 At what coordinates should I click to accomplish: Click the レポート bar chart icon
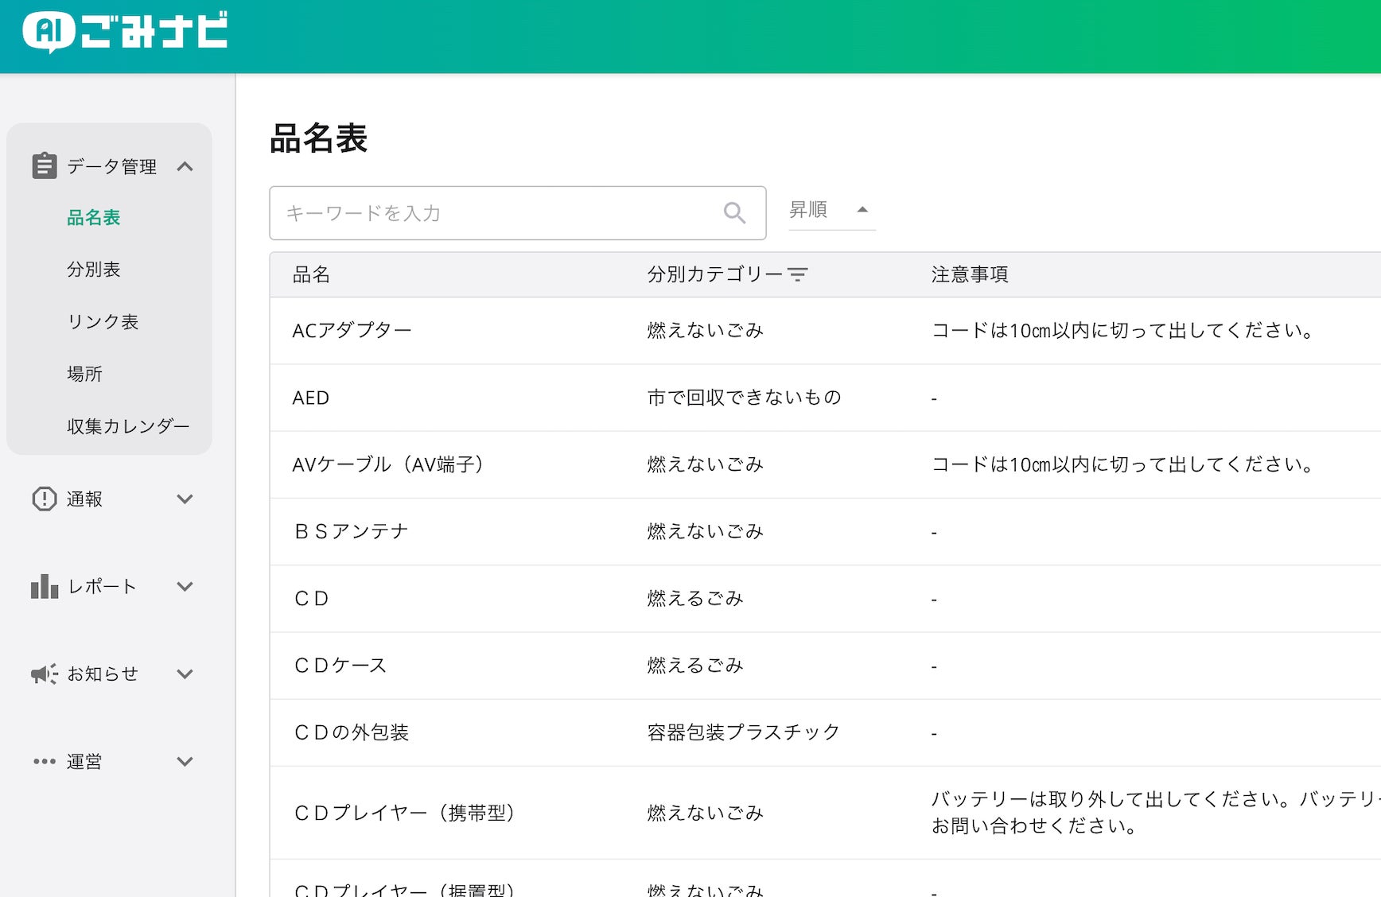(45, 586)
